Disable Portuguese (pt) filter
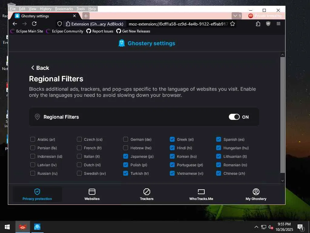This screenshot has height=233, width=310. click(172, 165)
